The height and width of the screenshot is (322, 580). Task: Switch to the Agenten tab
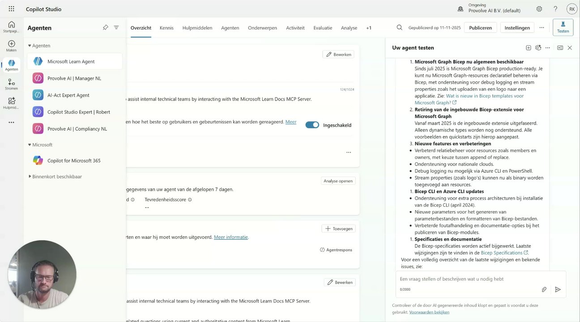[230, 28]
